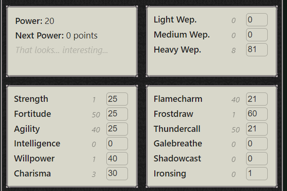Image resolution: width=287 pixels, height=191 pixels.
Task: Focus the Agility input field
Action: click(x=117, y=129)
